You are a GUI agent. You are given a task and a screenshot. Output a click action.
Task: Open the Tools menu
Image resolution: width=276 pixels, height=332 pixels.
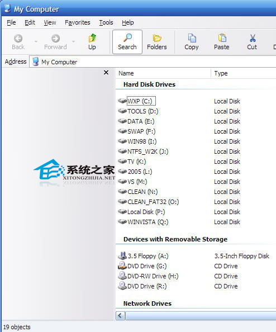click(106, 22)
